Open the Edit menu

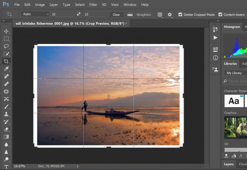click(27, 5)
